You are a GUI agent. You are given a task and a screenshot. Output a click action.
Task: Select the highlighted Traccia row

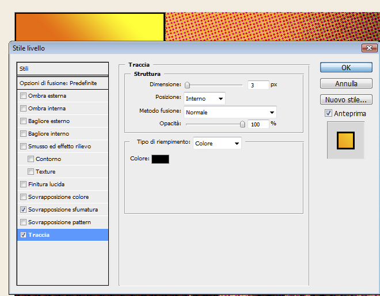click(x=63, y=235)
